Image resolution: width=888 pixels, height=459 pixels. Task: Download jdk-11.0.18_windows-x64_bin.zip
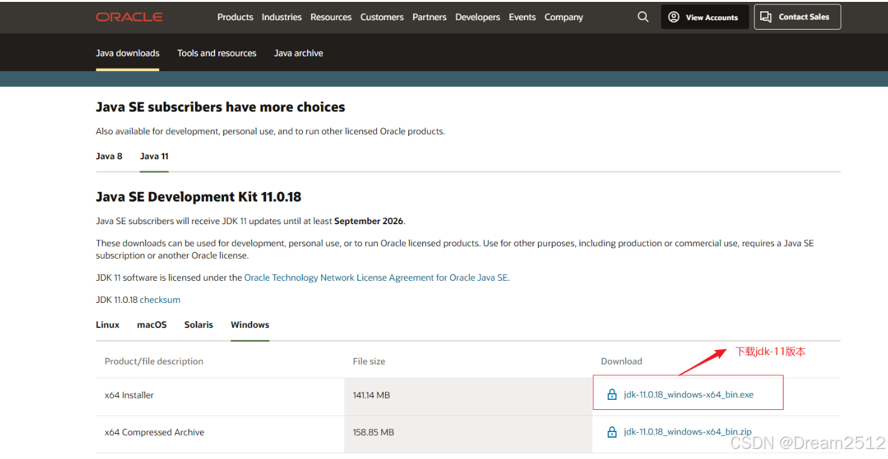tap(688, 432)
